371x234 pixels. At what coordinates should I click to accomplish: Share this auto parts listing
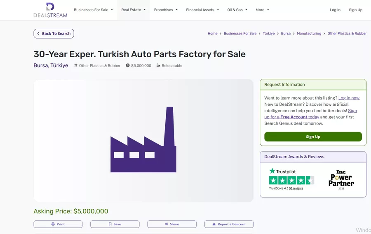pyautogui.click(x=172, y=224)
